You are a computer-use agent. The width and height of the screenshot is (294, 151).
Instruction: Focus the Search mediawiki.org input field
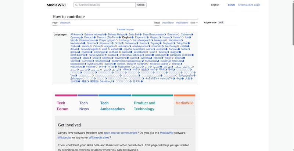coord(107,5)
